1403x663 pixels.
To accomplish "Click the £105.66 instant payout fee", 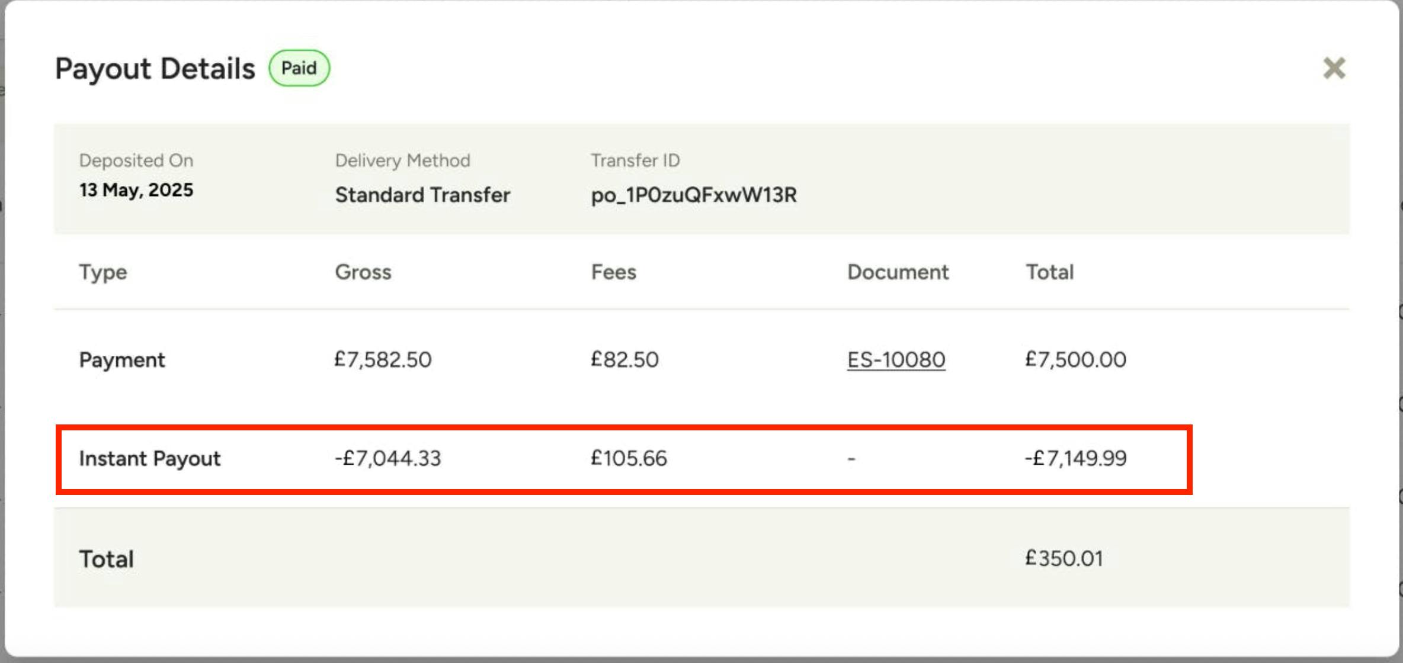I will pos(629,458).
